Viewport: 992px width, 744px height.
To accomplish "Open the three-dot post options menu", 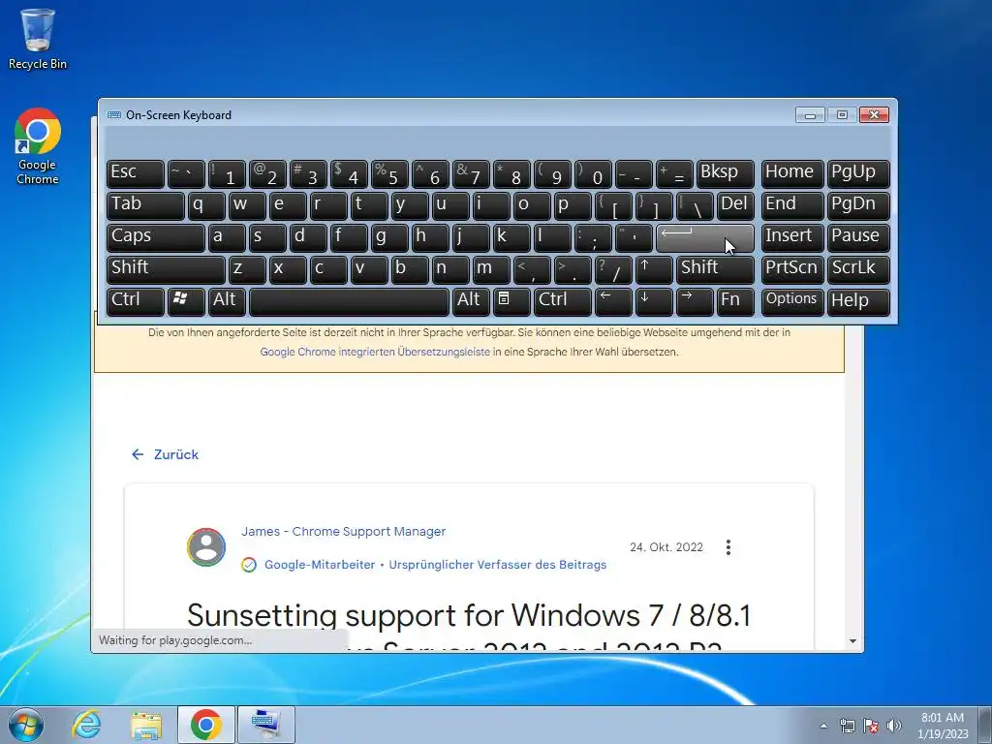I will click(x=728, y=547).
